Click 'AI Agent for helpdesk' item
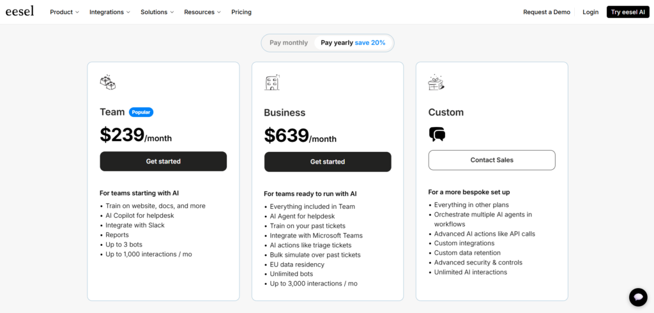This screenshot has width=654, height=313. click(x=302, y=216)
